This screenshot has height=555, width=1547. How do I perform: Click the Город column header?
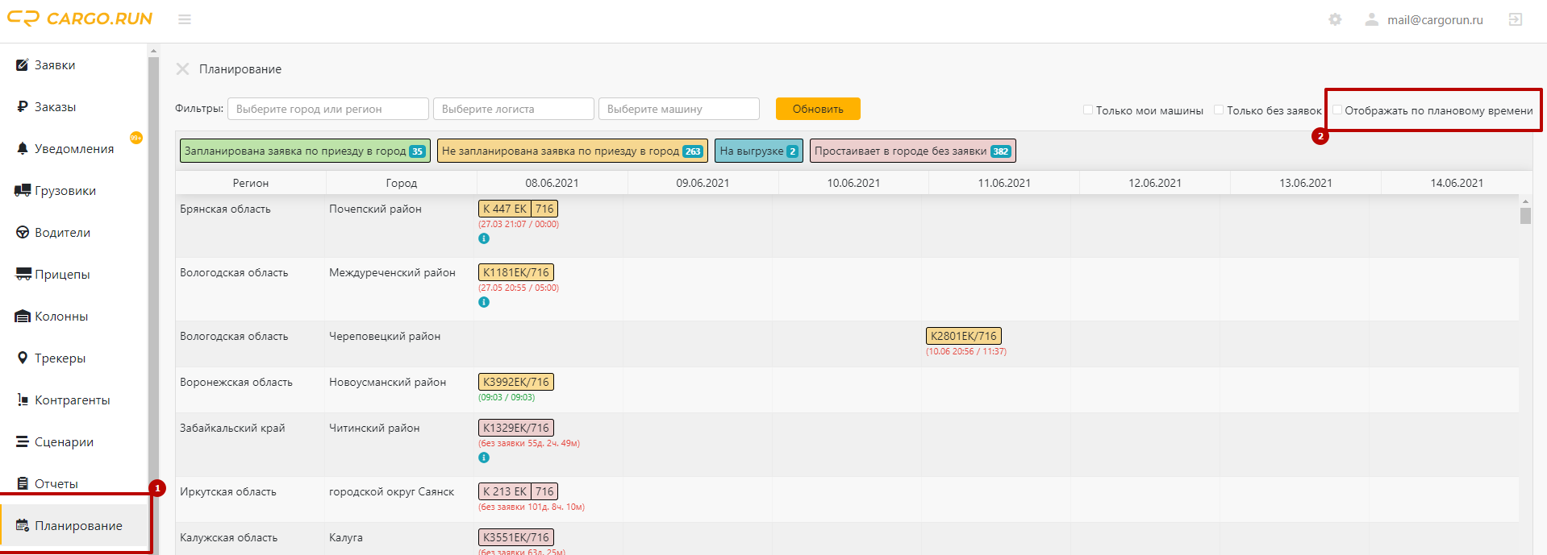tap(402, 183)
